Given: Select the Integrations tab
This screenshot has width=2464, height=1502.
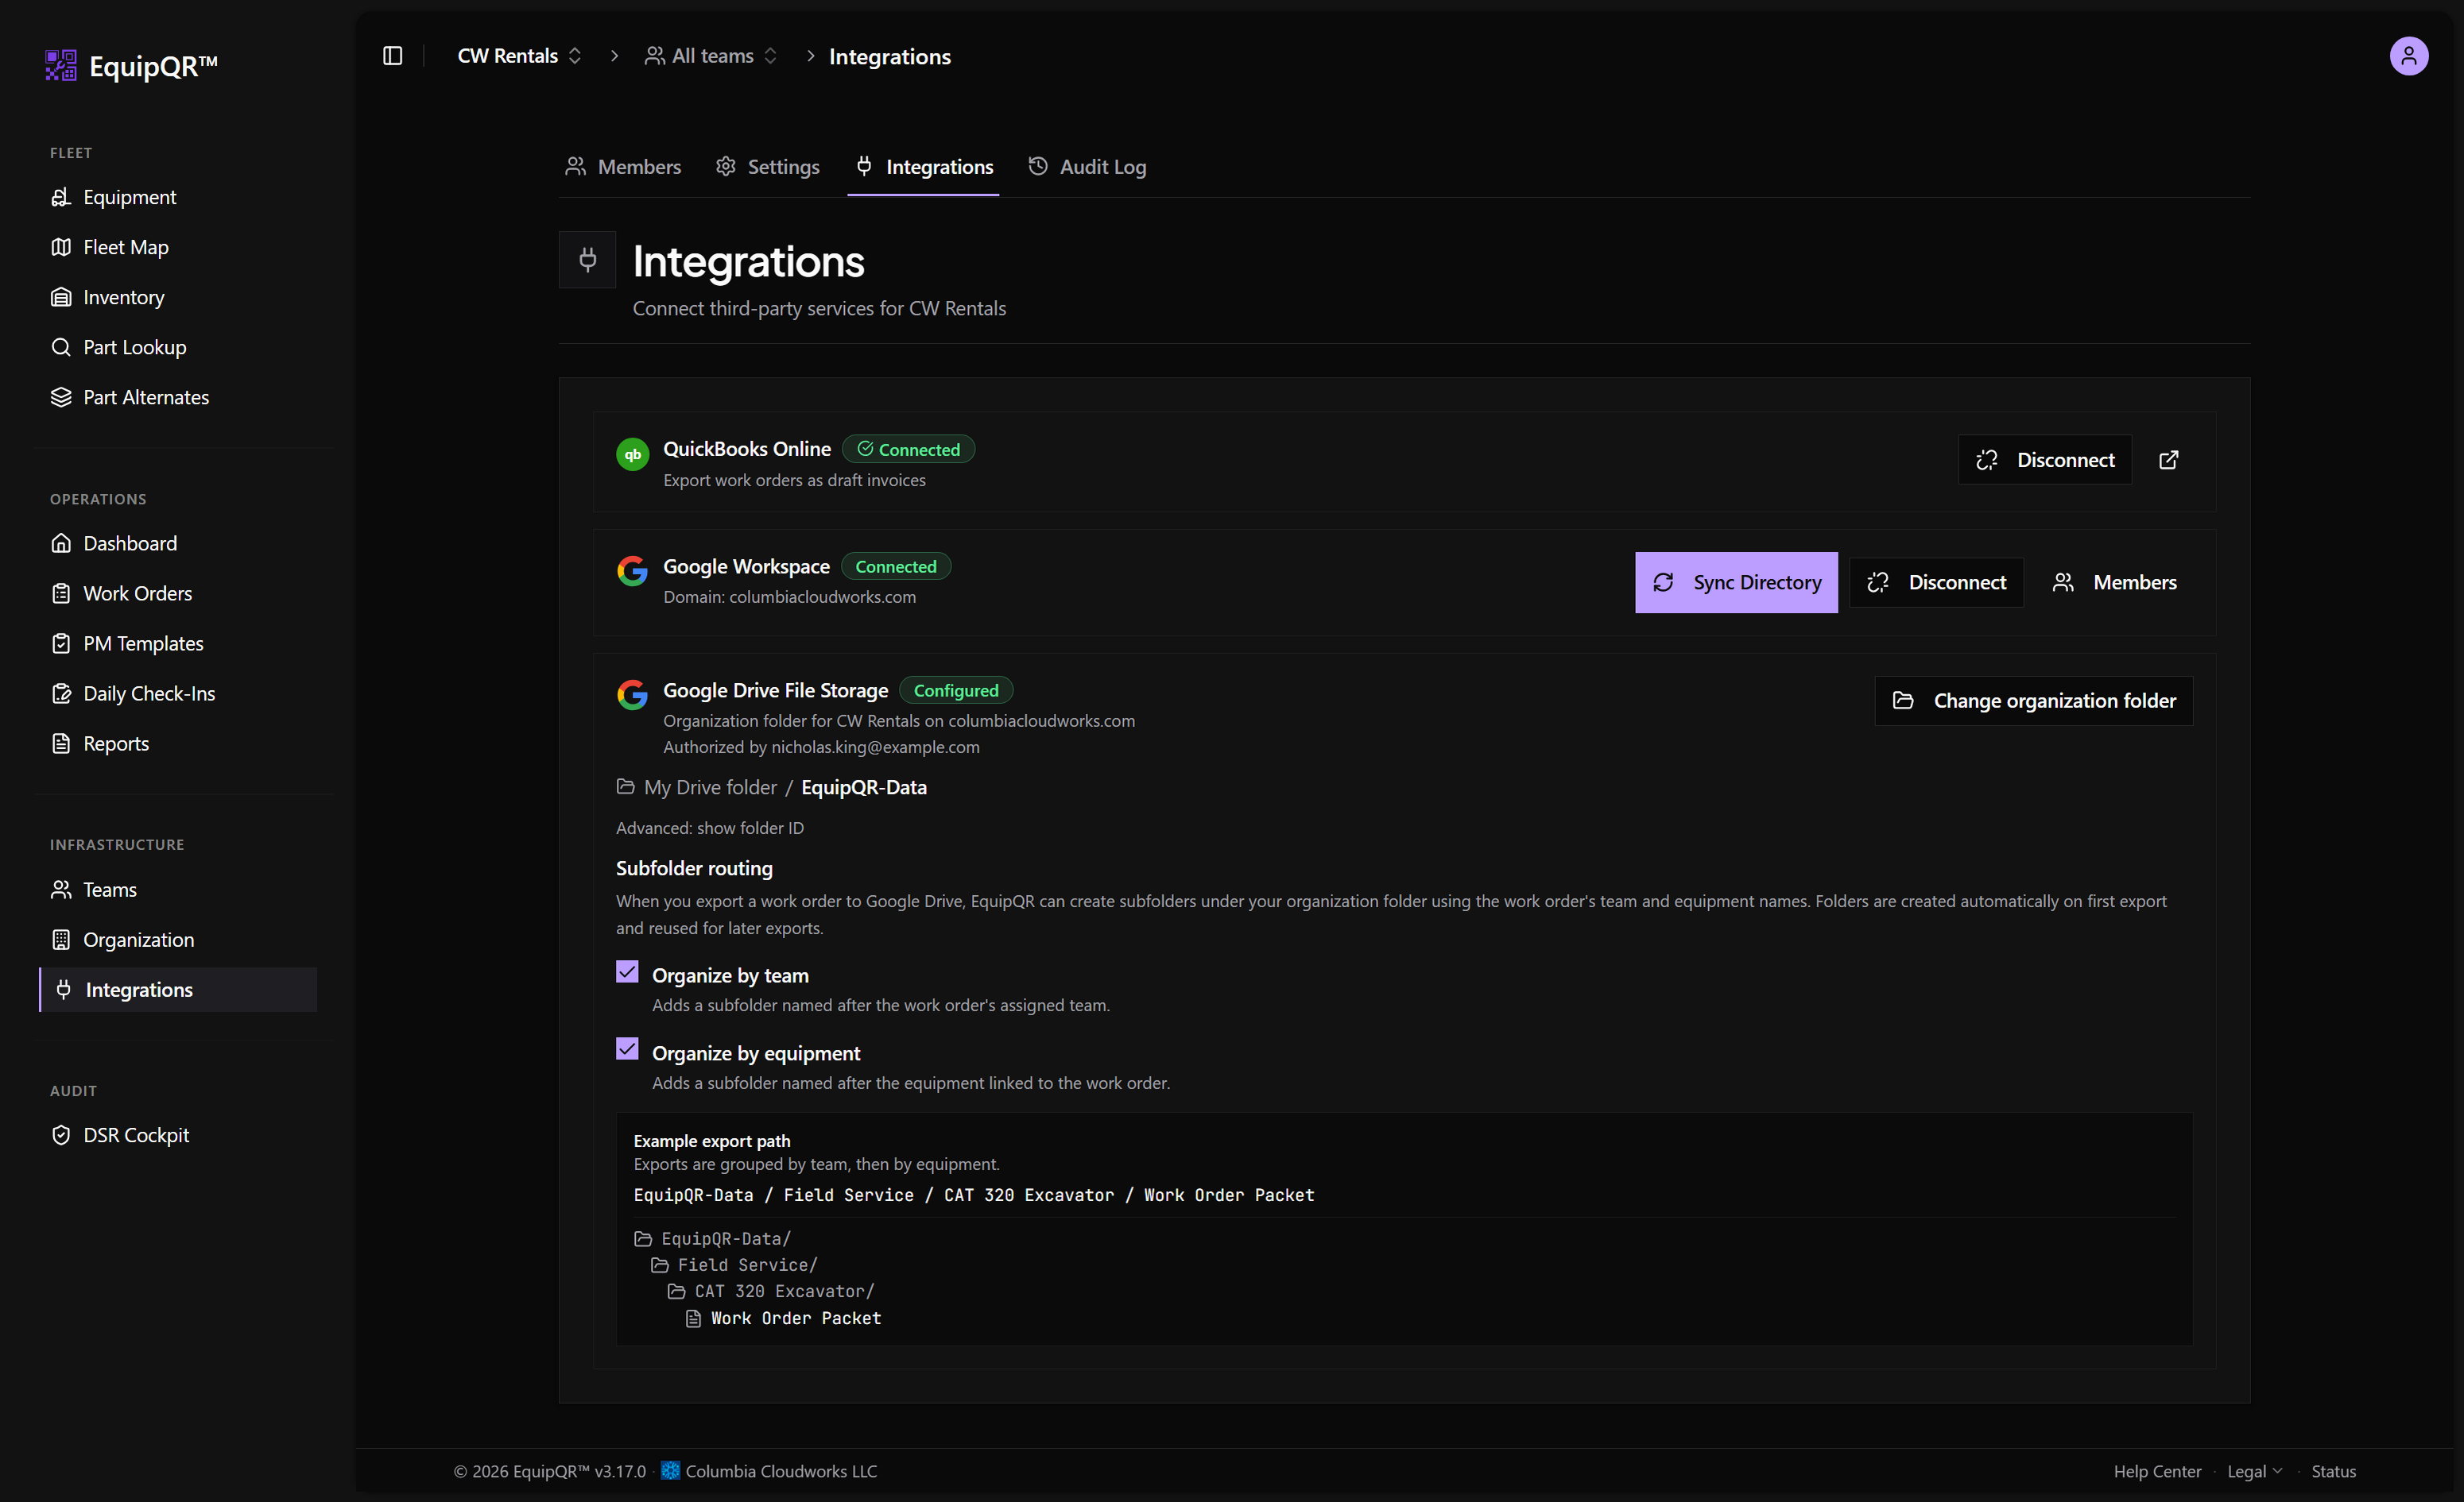Looking at the screenshot, I should coord(924,167).
